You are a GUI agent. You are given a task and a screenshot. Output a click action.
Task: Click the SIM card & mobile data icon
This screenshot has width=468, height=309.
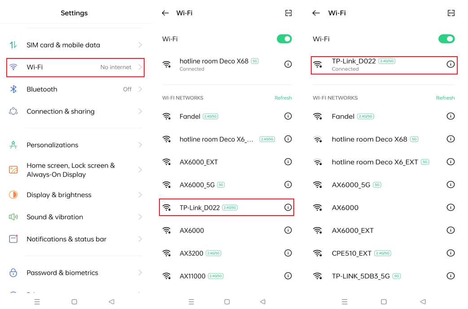tap(14, 44)
